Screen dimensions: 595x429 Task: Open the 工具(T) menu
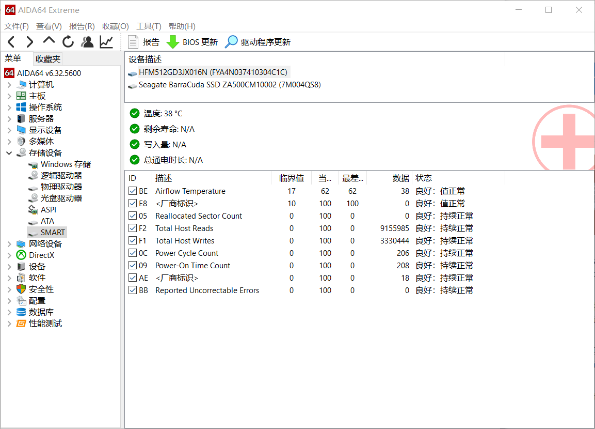click(x=149, y=26)
